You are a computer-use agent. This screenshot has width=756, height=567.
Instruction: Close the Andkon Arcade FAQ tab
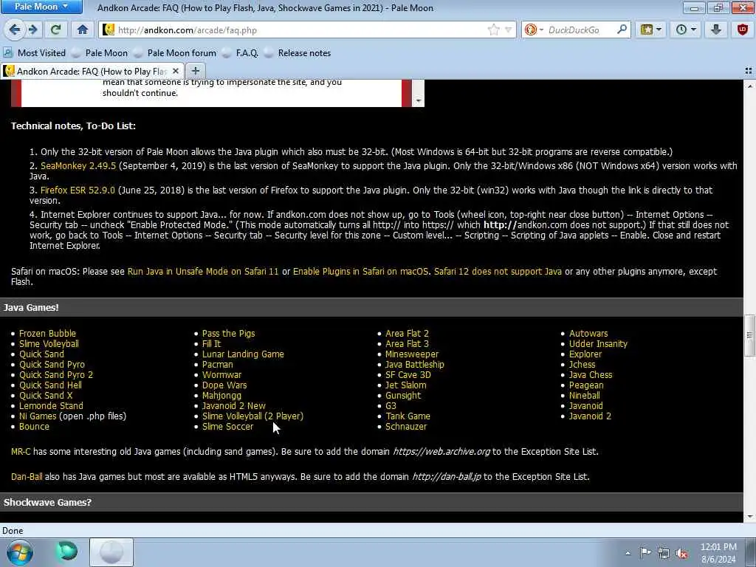[176, 72]
